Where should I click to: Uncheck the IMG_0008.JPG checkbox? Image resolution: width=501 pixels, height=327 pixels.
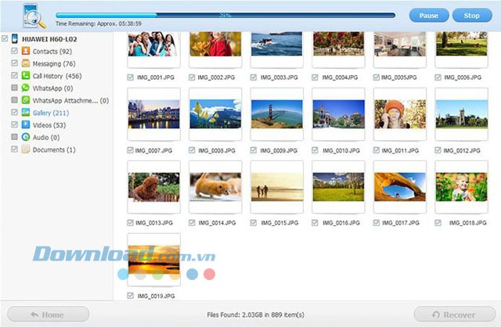click(x=192, y=150)
